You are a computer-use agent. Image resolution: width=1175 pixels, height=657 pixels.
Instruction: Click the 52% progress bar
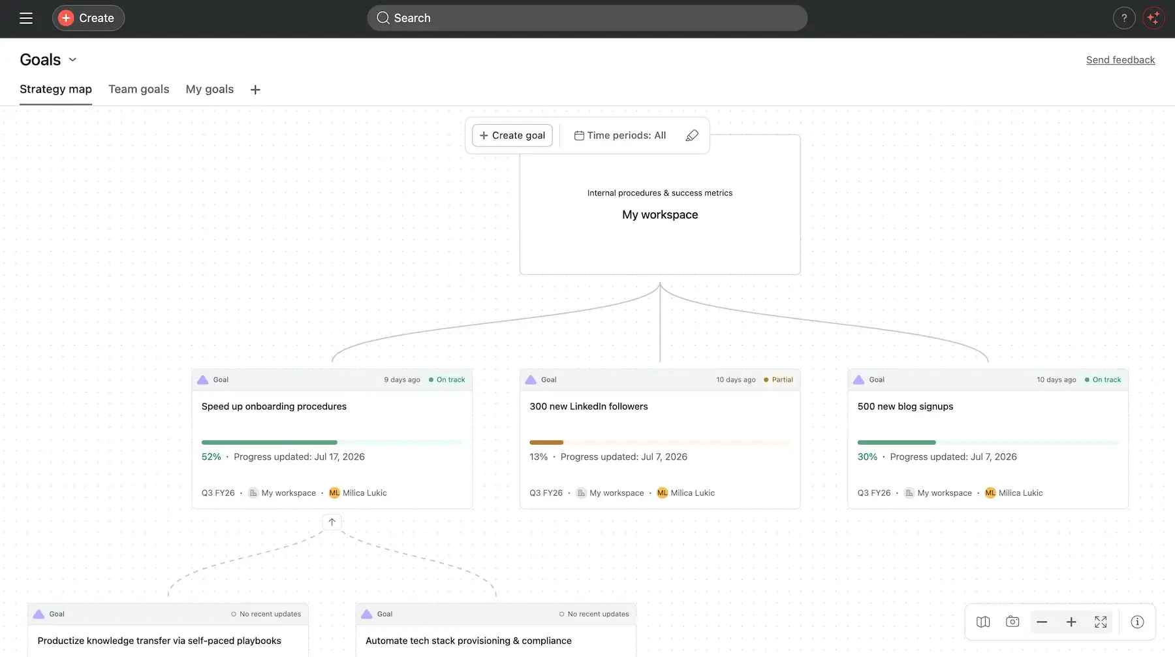coord(332,442)
